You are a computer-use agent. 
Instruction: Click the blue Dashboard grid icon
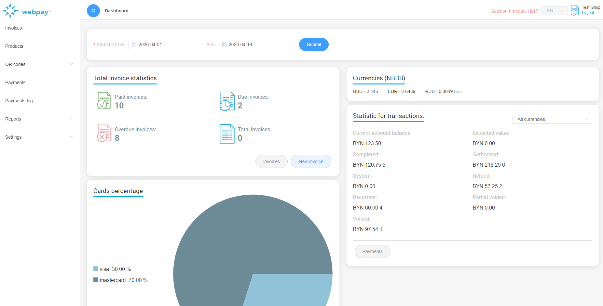93,11
